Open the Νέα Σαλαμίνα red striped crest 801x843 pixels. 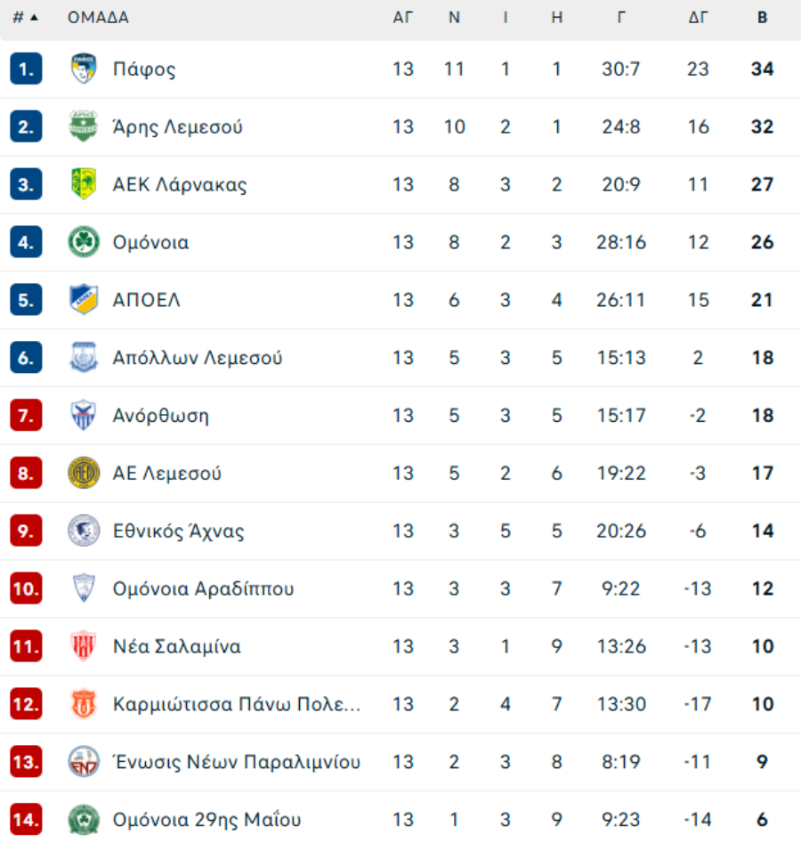click(x=84, y=646)
